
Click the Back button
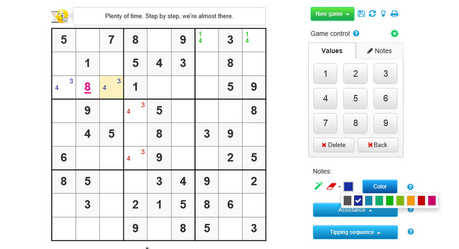(378, 145)
